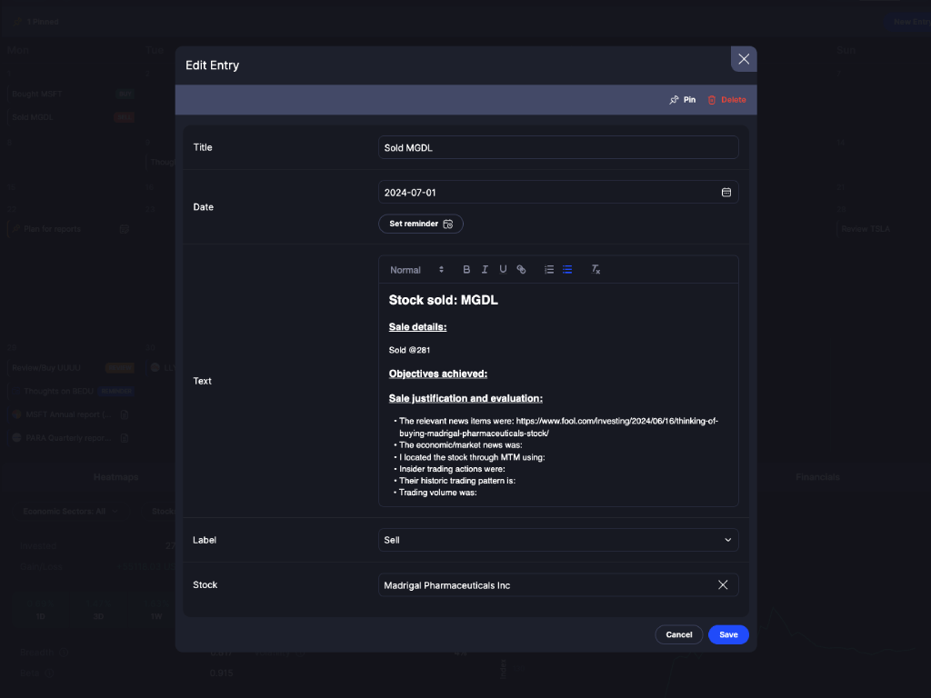
Task: Open MSFT Annual report item in background
Action: (70, 414)
